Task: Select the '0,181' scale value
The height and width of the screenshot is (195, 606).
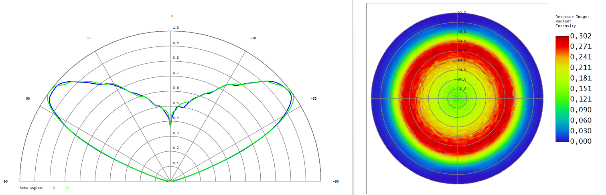Action: [x=582, y=78]
